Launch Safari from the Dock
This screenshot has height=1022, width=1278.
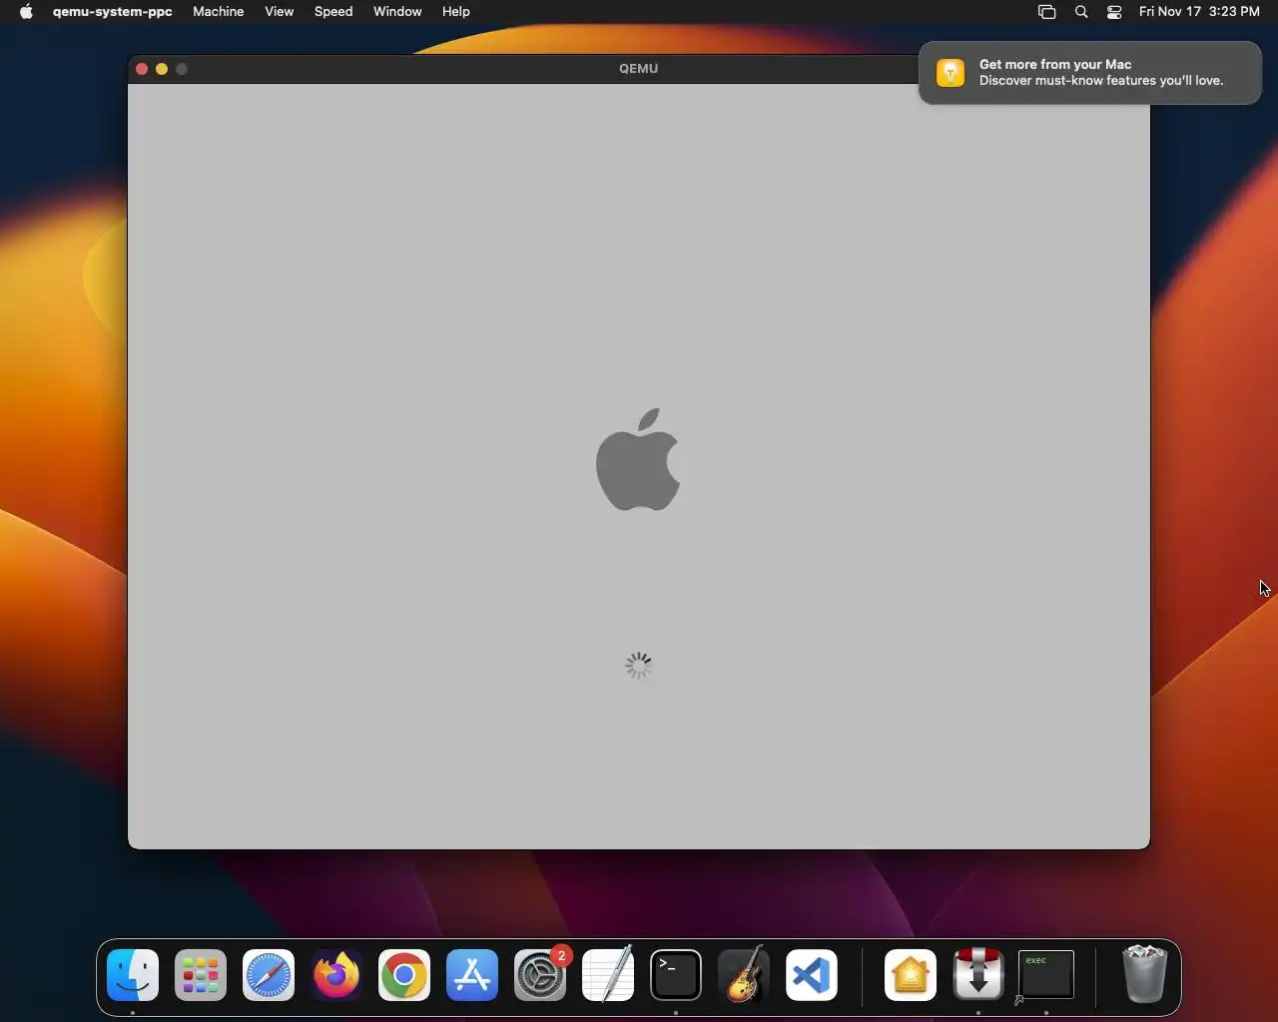(x=269, y=975)
